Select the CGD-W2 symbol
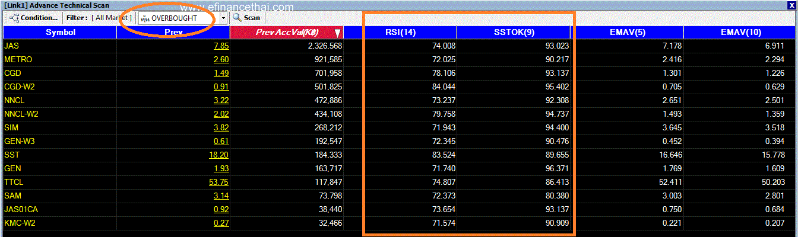Viewport: 798px width, 237px height. tap(20, 87)
